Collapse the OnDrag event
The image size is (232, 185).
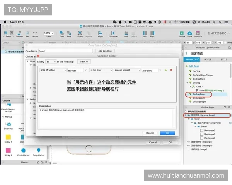[x=187, y=83]
